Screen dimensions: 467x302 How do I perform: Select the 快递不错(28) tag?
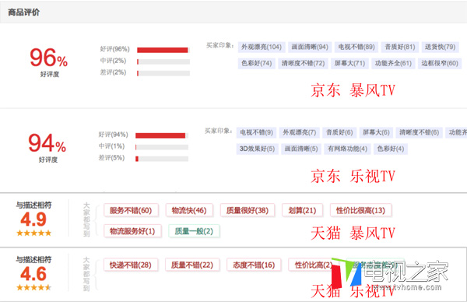click(x=131, y=265)
